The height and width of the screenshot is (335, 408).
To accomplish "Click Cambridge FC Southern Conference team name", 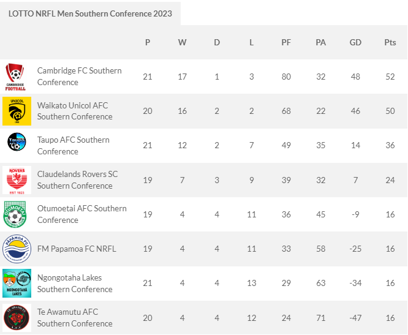I will tap(80, 77).
